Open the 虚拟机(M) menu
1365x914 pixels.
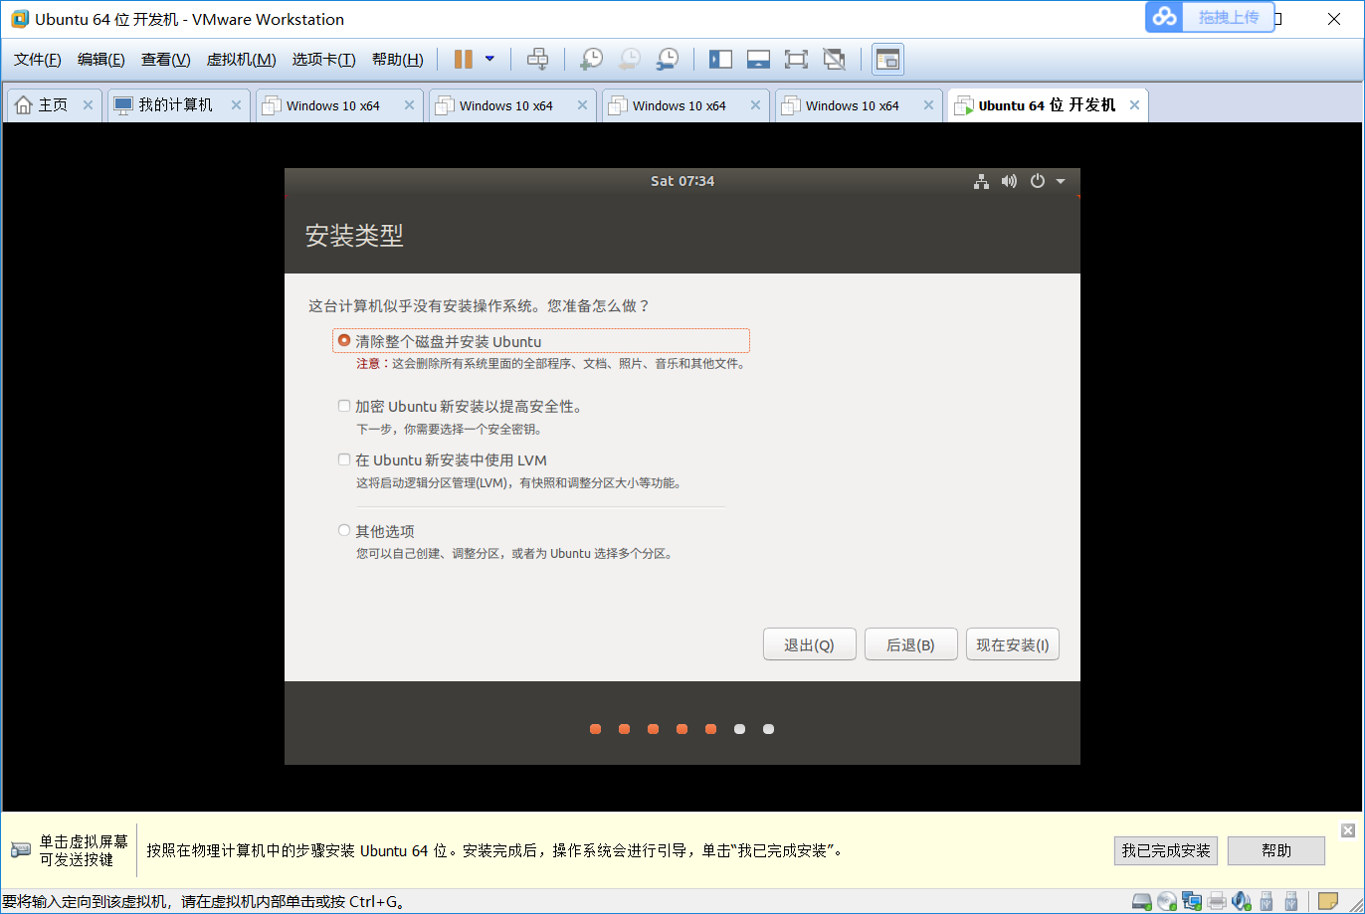[241, 60]
